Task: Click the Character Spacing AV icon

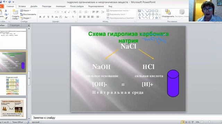Action: [x=61, y=17]
